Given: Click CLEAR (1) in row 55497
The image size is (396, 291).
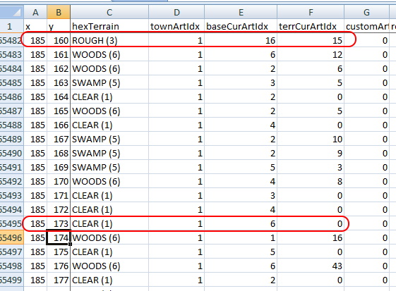Looking at the screenshot, I should click(x=109, y=252).
